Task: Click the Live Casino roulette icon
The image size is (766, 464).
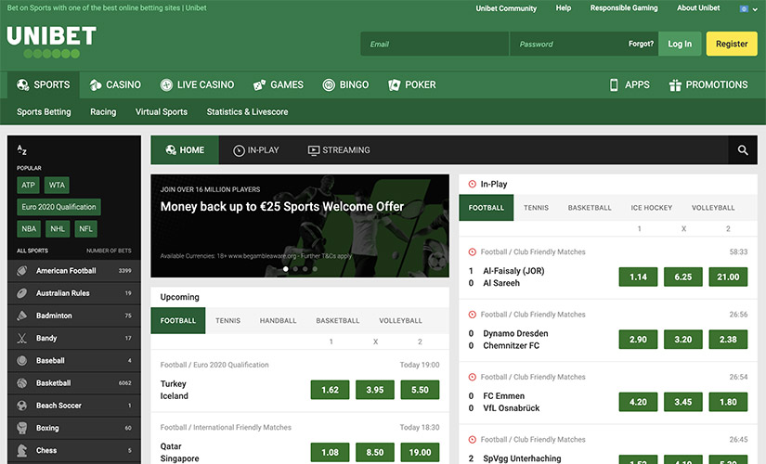Action: (166, 85)
